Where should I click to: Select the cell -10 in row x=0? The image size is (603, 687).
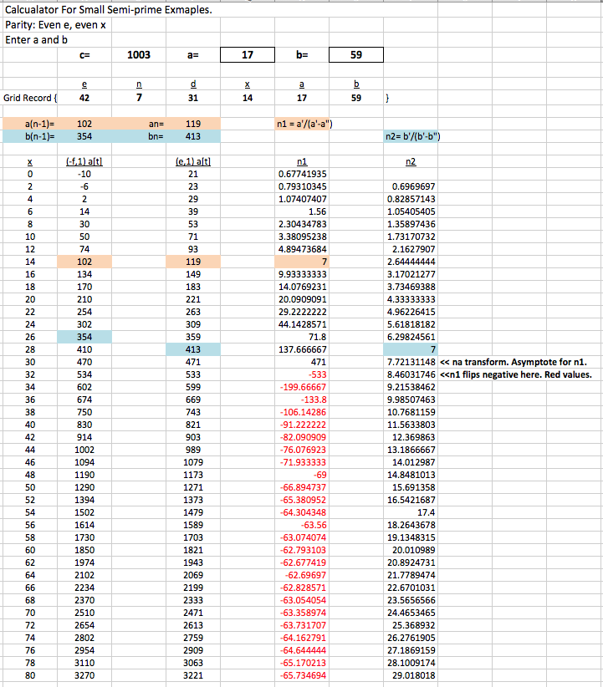click(84, 174)
